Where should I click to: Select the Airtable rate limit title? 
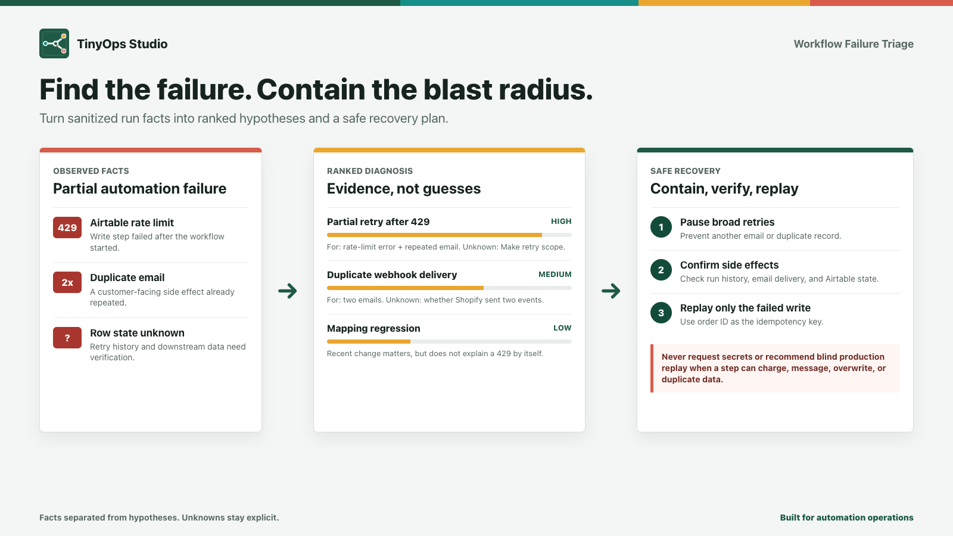[132, 223]
